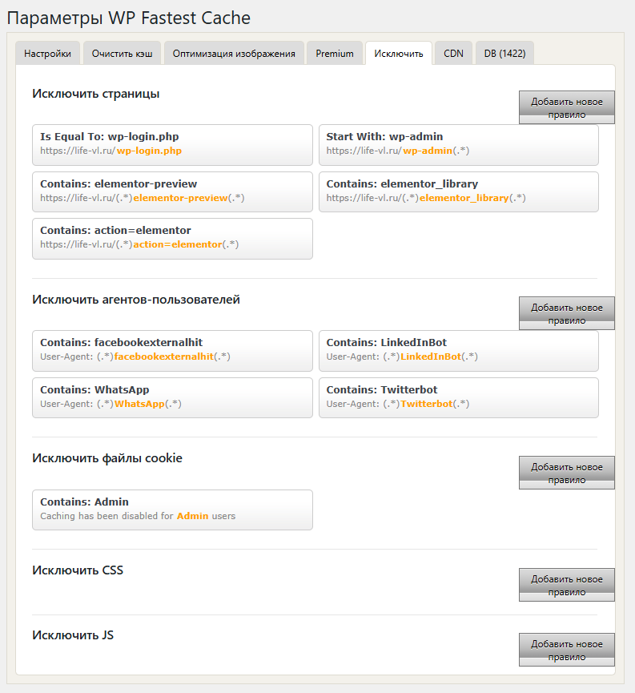Viewport: 635px width, 693px height.
Task: Select the Premium tab
Action: tap(335, 53)
